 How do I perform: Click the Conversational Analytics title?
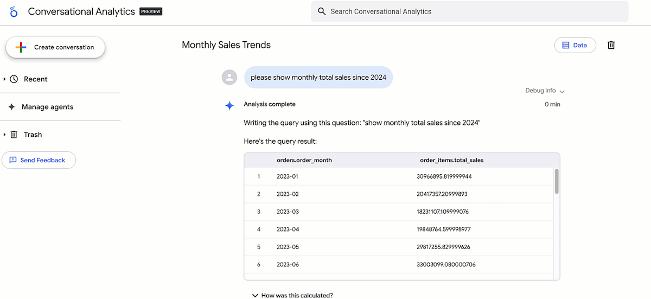tap(81, 11)
